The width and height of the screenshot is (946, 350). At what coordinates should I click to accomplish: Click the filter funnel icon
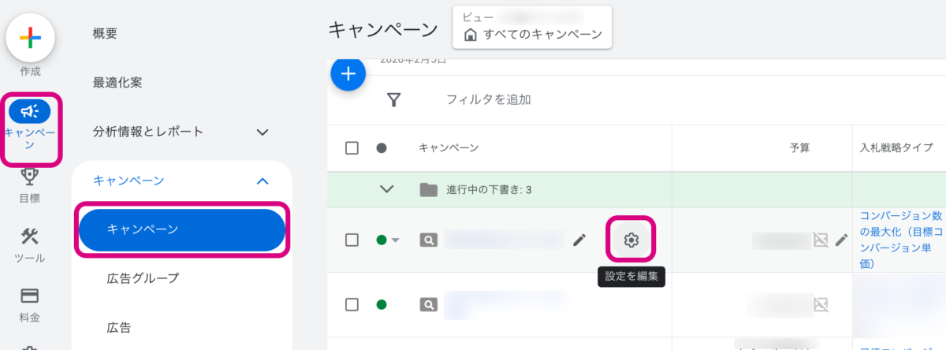pos(394,99)
